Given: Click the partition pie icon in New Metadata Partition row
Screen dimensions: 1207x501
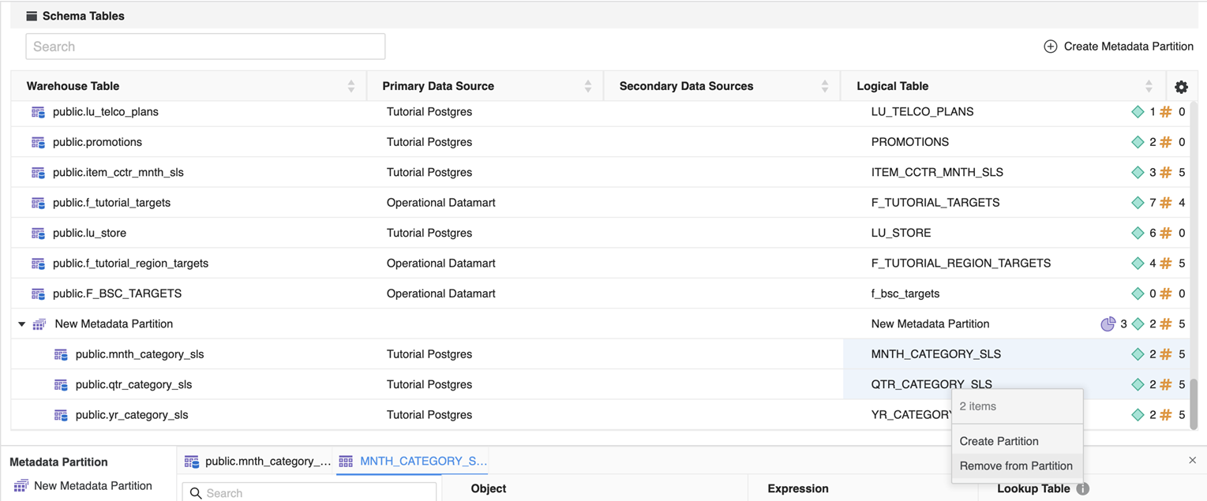Looking at the screenshot, I should point(1108,324).
